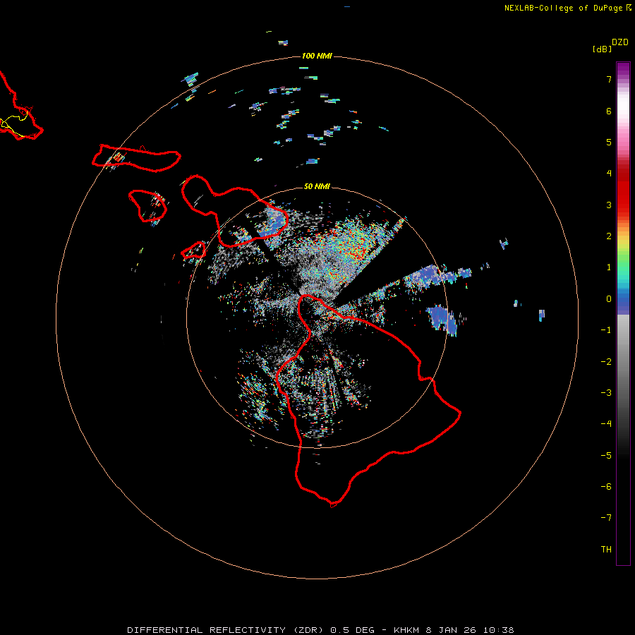Click the -2 value on the scale
Image resolution: width=635 pixels, height=635 pixels.
[x=606, y=362]
